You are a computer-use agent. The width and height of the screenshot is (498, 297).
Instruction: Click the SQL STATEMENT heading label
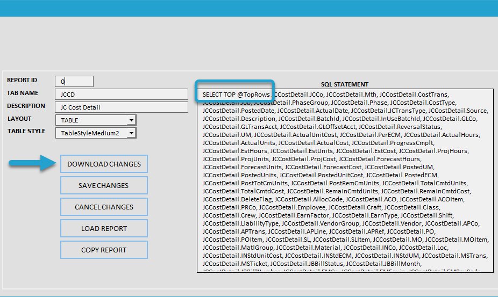click(x=345, y=84)
